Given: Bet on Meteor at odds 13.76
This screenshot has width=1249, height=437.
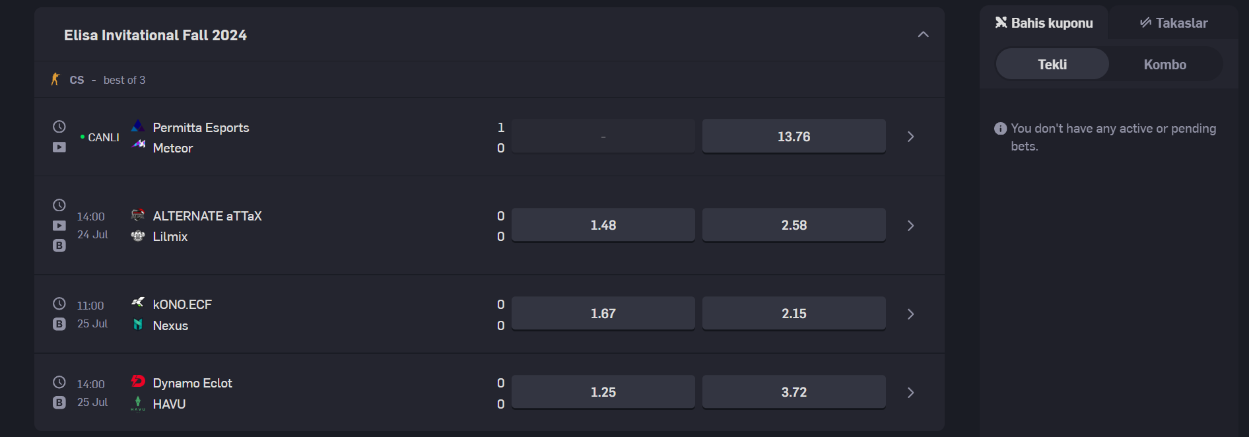Looking at the screenshot, I should (793, 137).
